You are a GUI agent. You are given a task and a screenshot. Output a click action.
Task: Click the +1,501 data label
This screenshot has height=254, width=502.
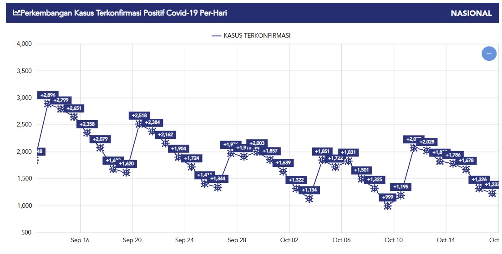pos(362,170)
